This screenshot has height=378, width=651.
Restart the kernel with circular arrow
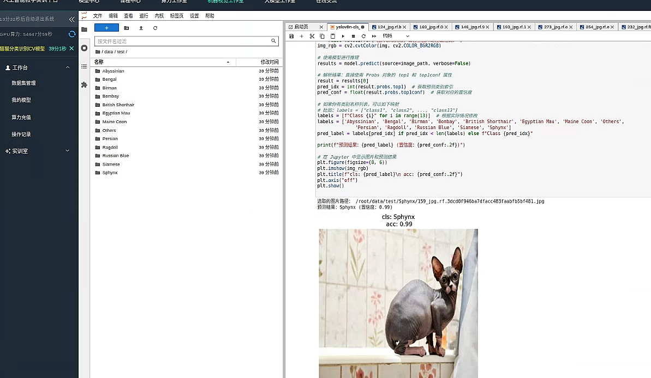tap(363, 36)
